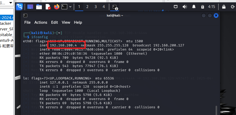Screen dimensions: 236x115
Task: Switch to workspace 1
Action: [x=79, y=7]
